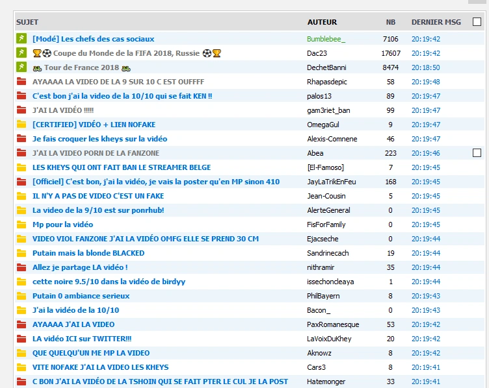Viewport: 489px width, 388px height.
Task: Open topic Allez je partage LA vidéo !
Action: pyautogui.click(x=80, y=267)
